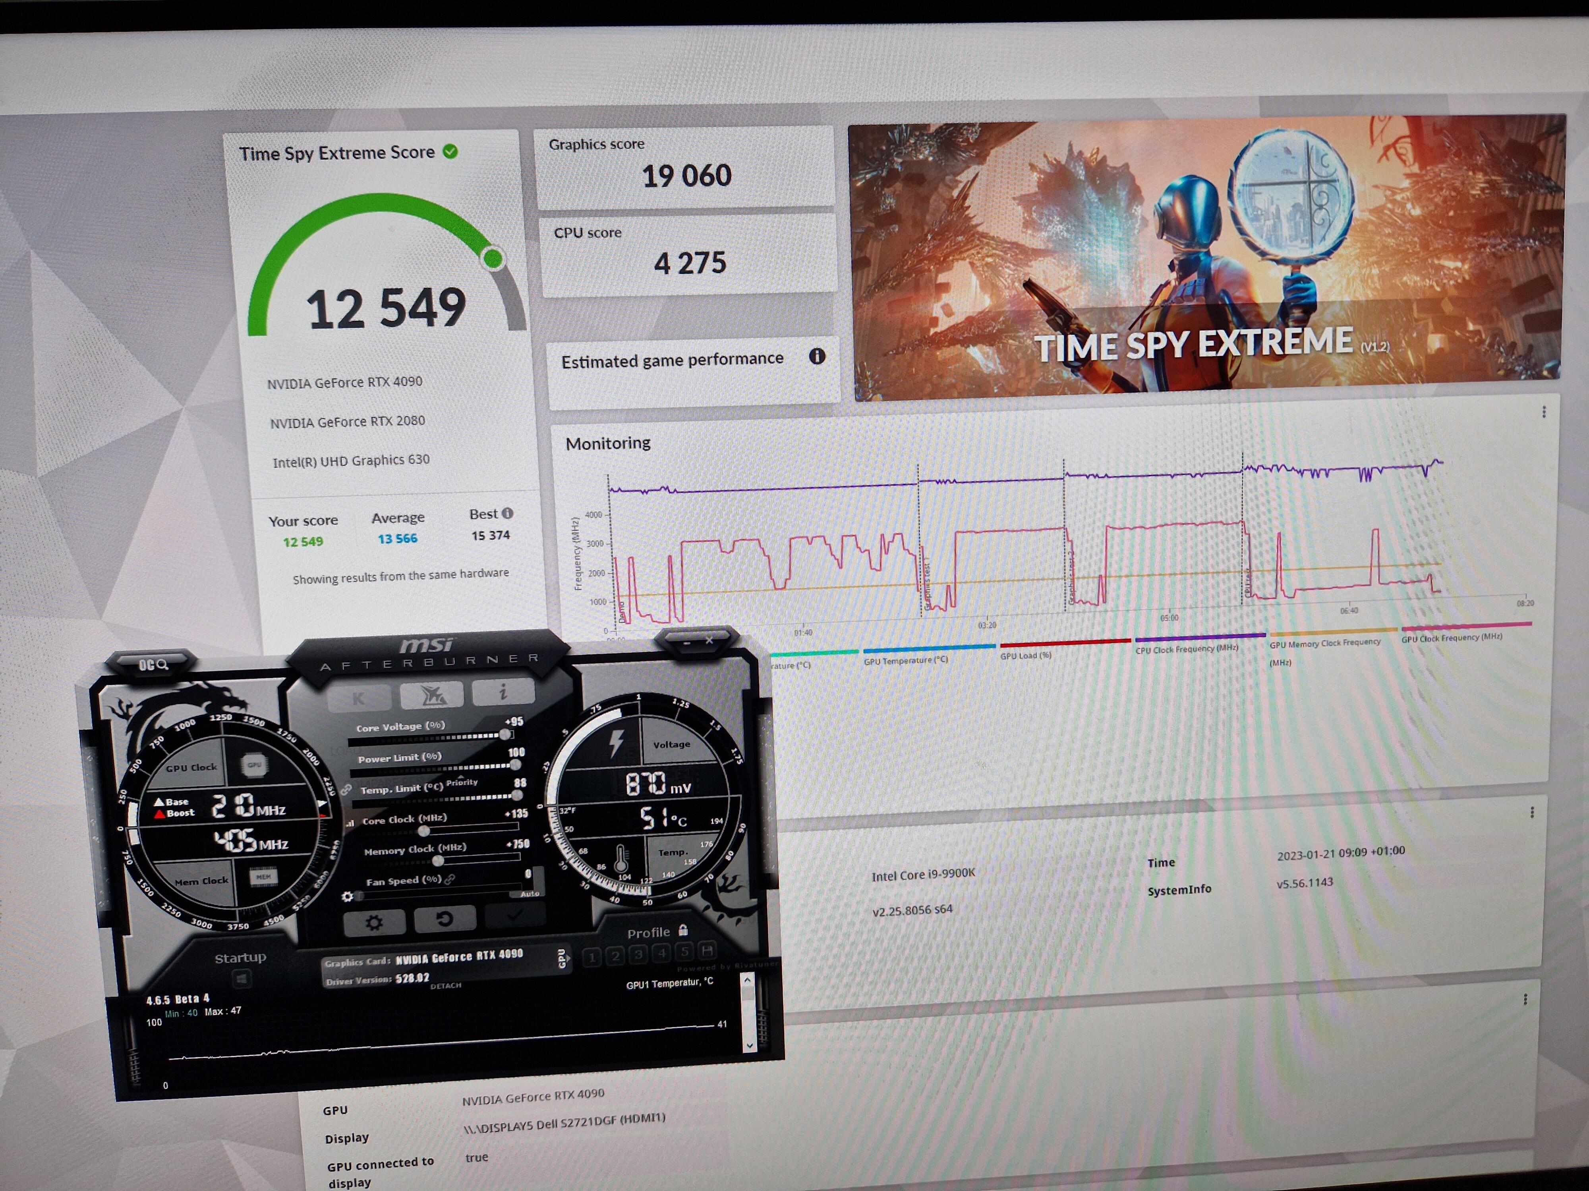Open Monitoring panel three-dot menu
The image size is (1589, 1191).
(1544, 412)
